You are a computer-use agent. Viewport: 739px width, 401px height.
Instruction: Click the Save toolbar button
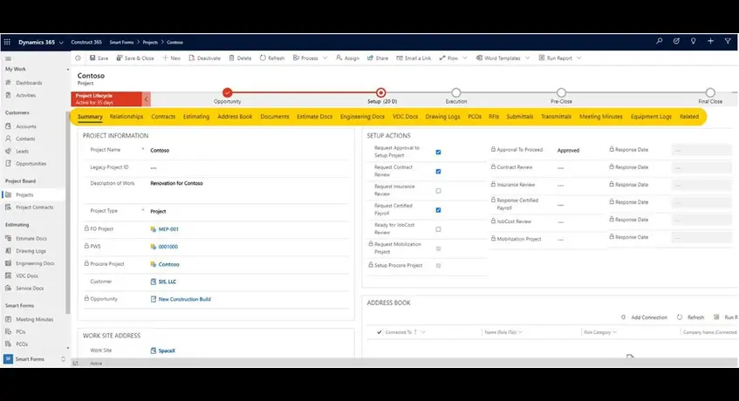coord(99,58)
